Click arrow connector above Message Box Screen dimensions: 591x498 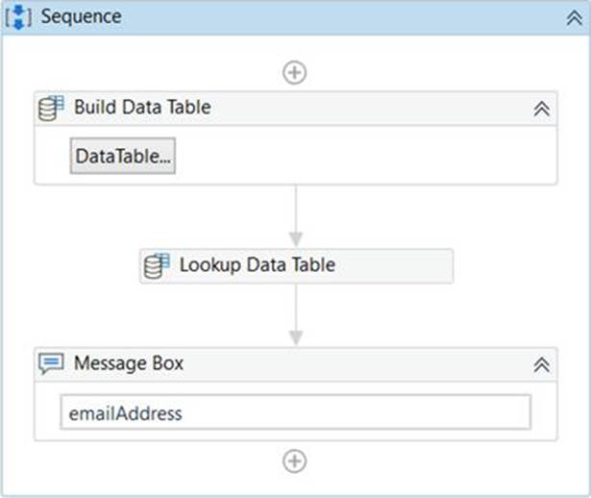click(x=296, y=315)
